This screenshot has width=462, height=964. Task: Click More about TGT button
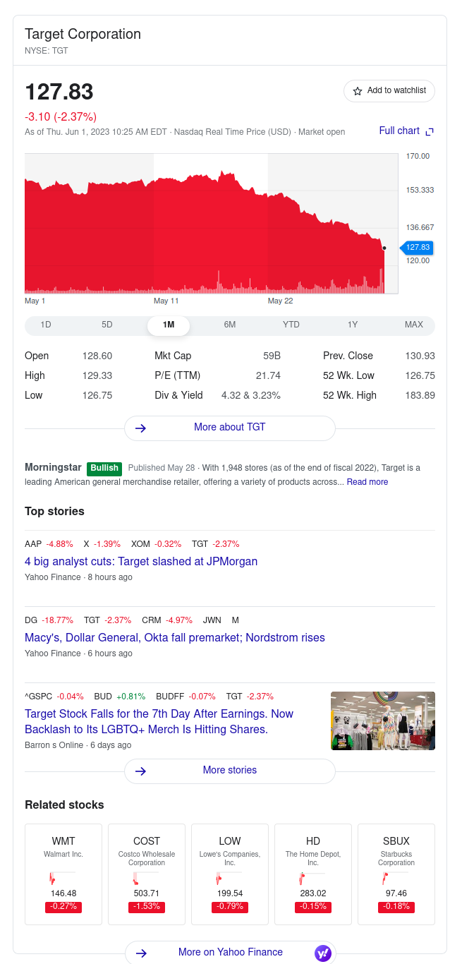(x=230, y=428)
